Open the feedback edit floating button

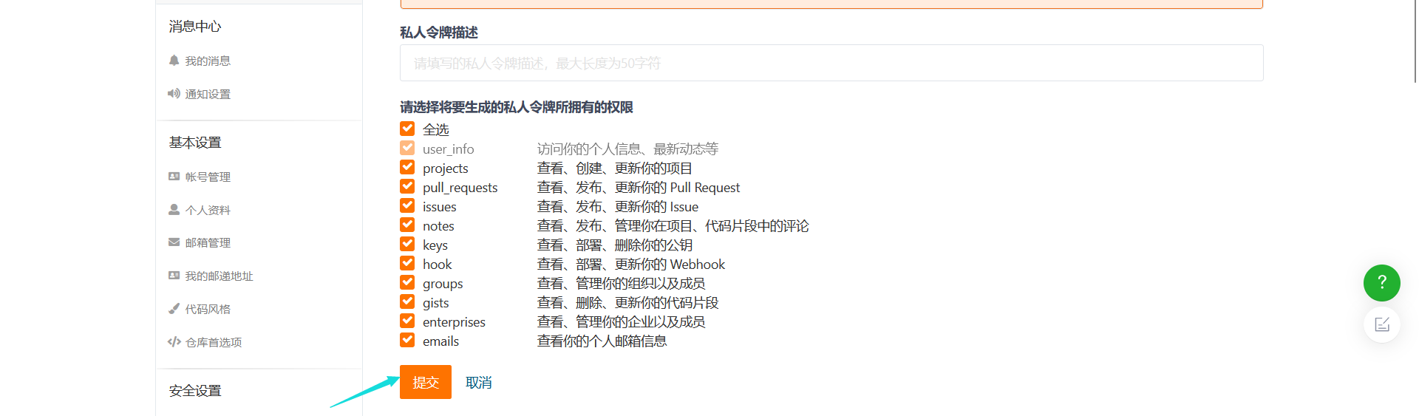[x=1381, y=324]
